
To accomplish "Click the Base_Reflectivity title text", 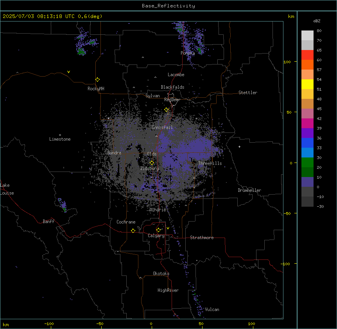I will 168,6.
